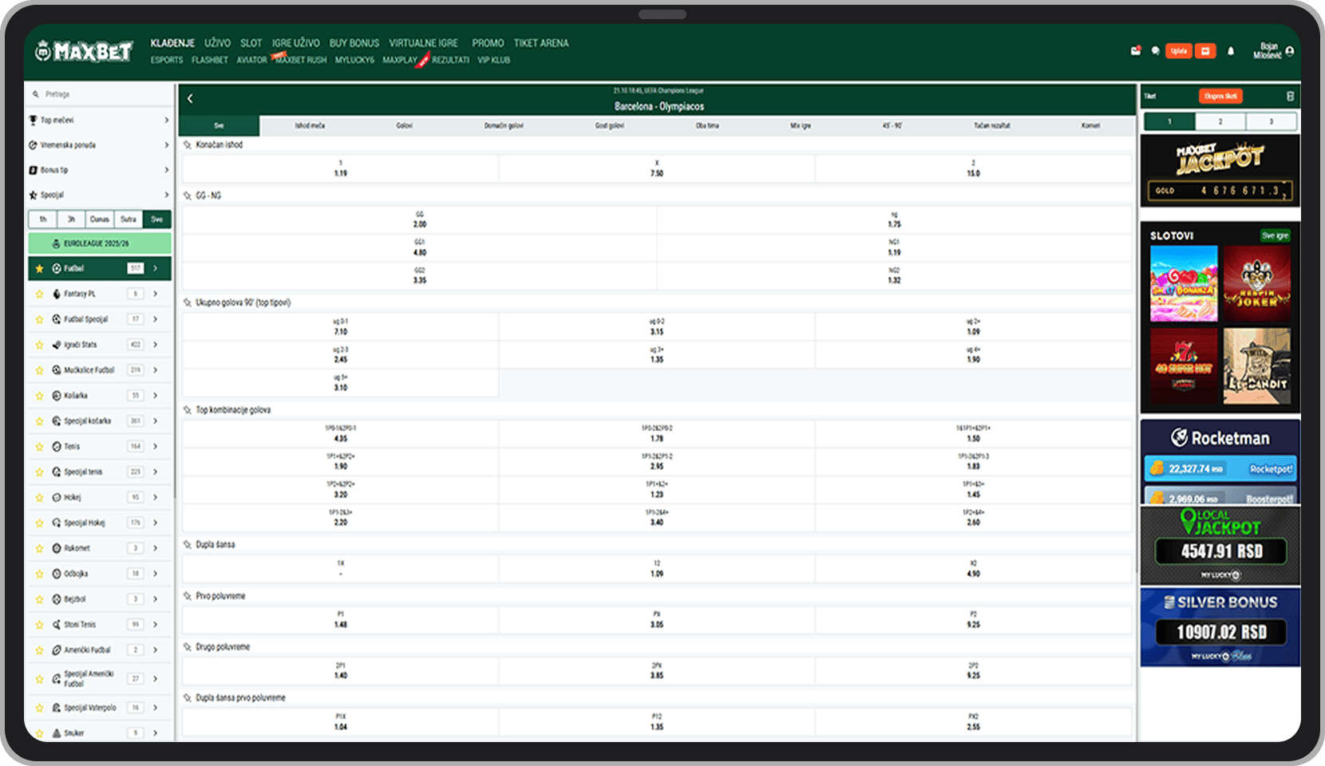Clear the ticket using the trash icon
This screenshot has height=766, width=1325.
click(x=1291, y=96)
